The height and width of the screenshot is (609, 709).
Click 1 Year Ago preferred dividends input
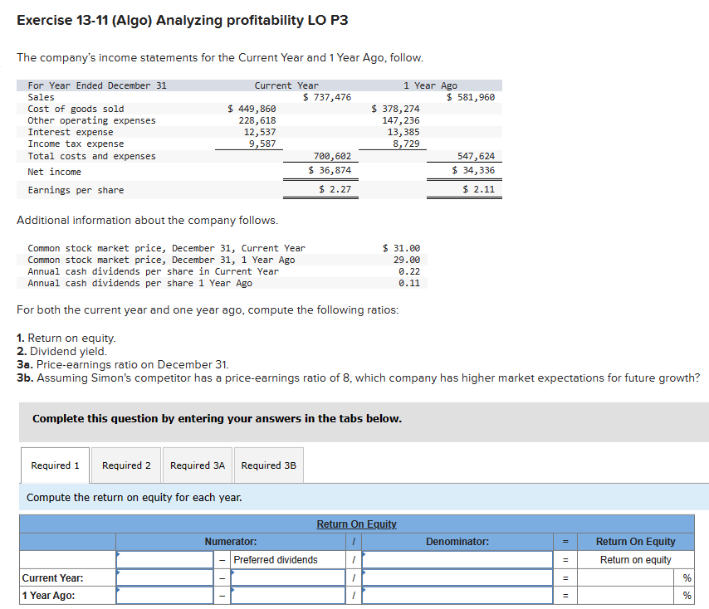click(x=288, y=596)
